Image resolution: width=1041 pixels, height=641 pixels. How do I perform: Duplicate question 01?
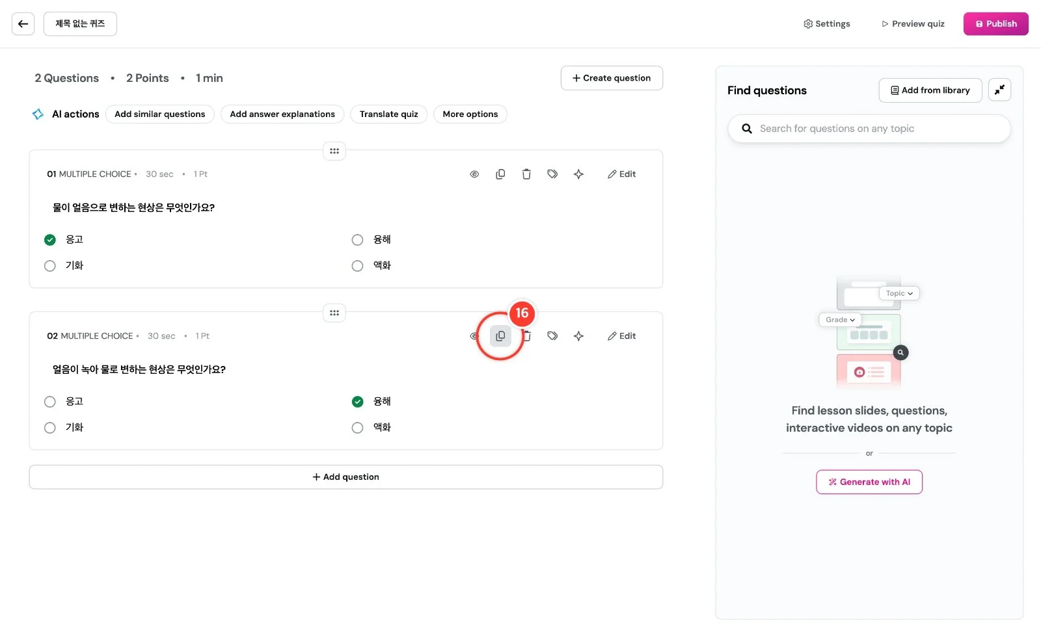(500, 174)
